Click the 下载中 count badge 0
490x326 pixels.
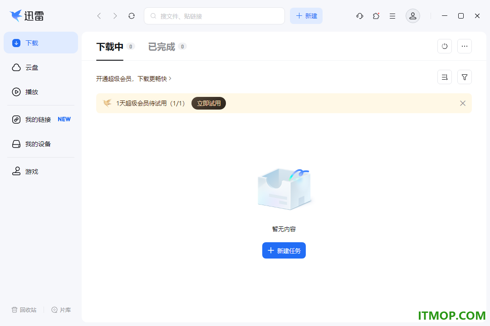coord(131,47)
